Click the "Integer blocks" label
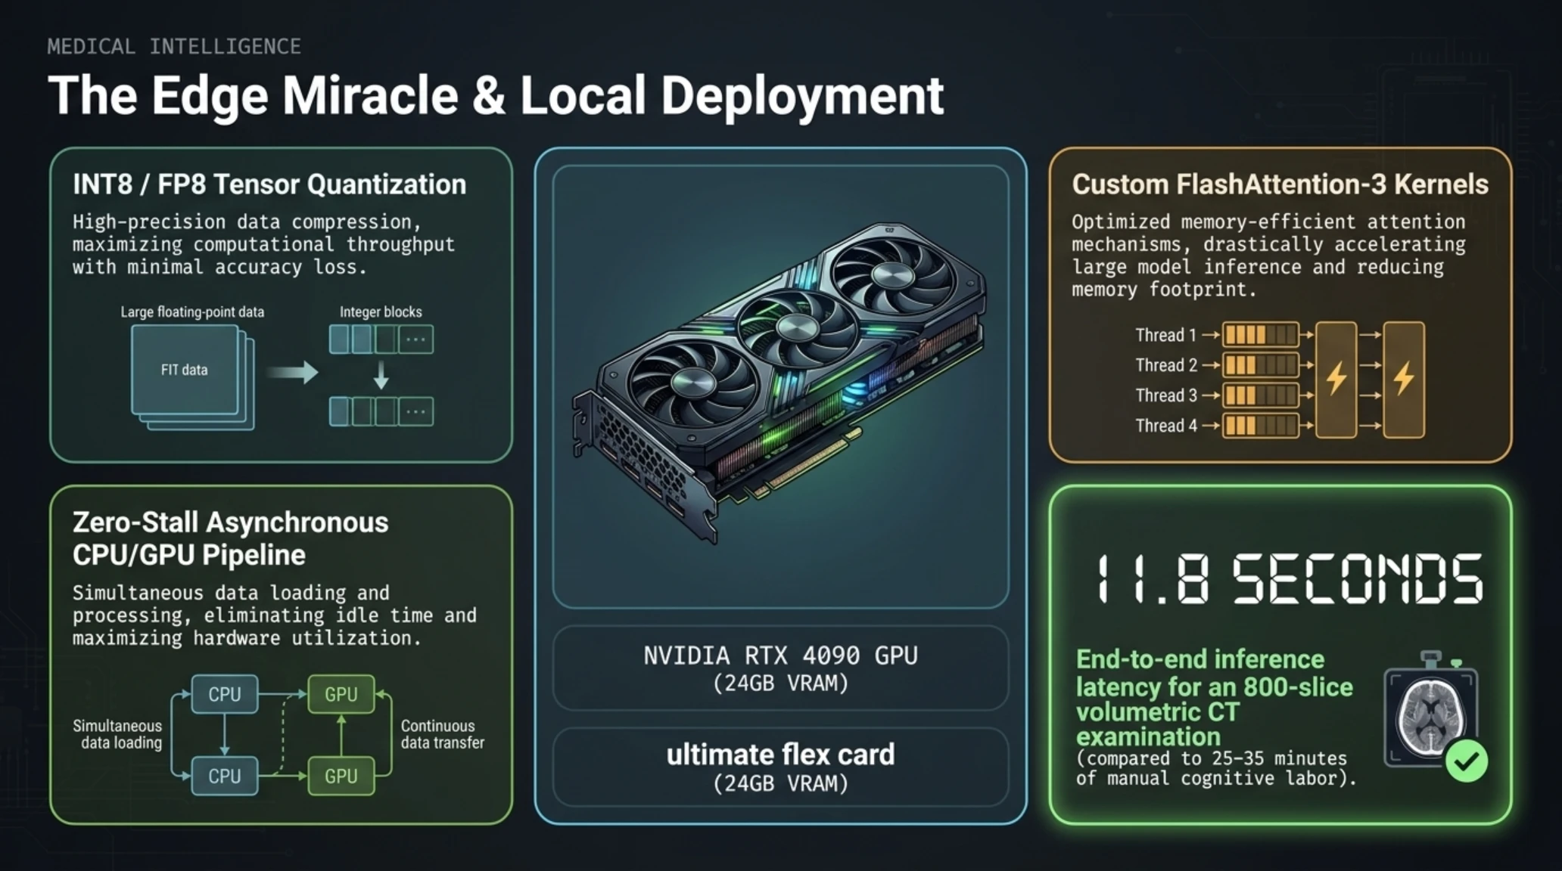1562x871 pixels. (x=381, y=312)
